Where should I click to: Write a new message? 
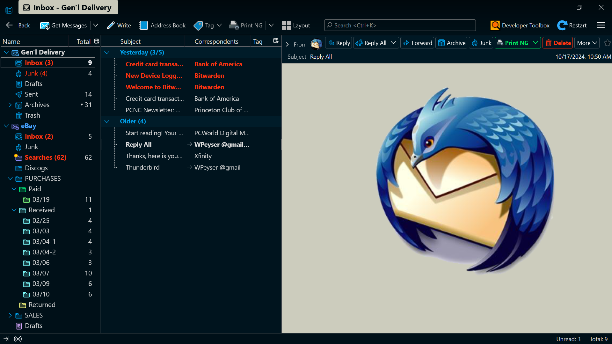[119, 25]
